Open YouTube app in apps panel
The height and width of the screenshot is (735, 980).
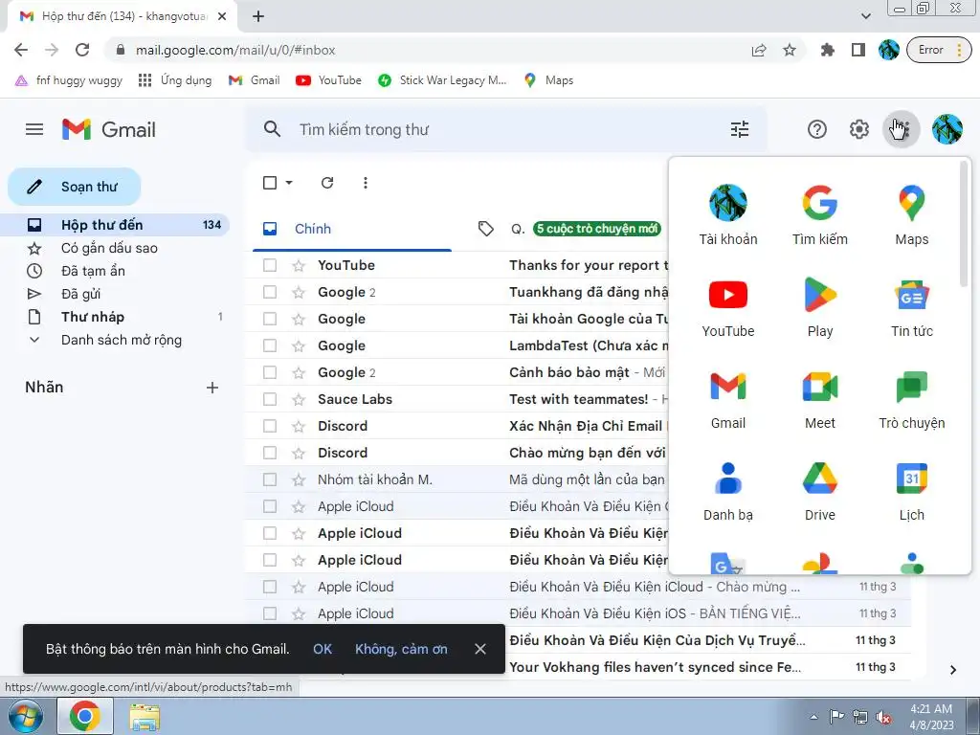[x=728, y=307]
